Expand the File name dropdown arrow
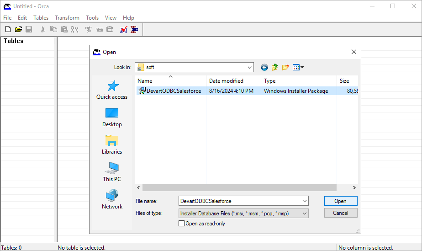 pyautogui.click(x=304, y=201)
